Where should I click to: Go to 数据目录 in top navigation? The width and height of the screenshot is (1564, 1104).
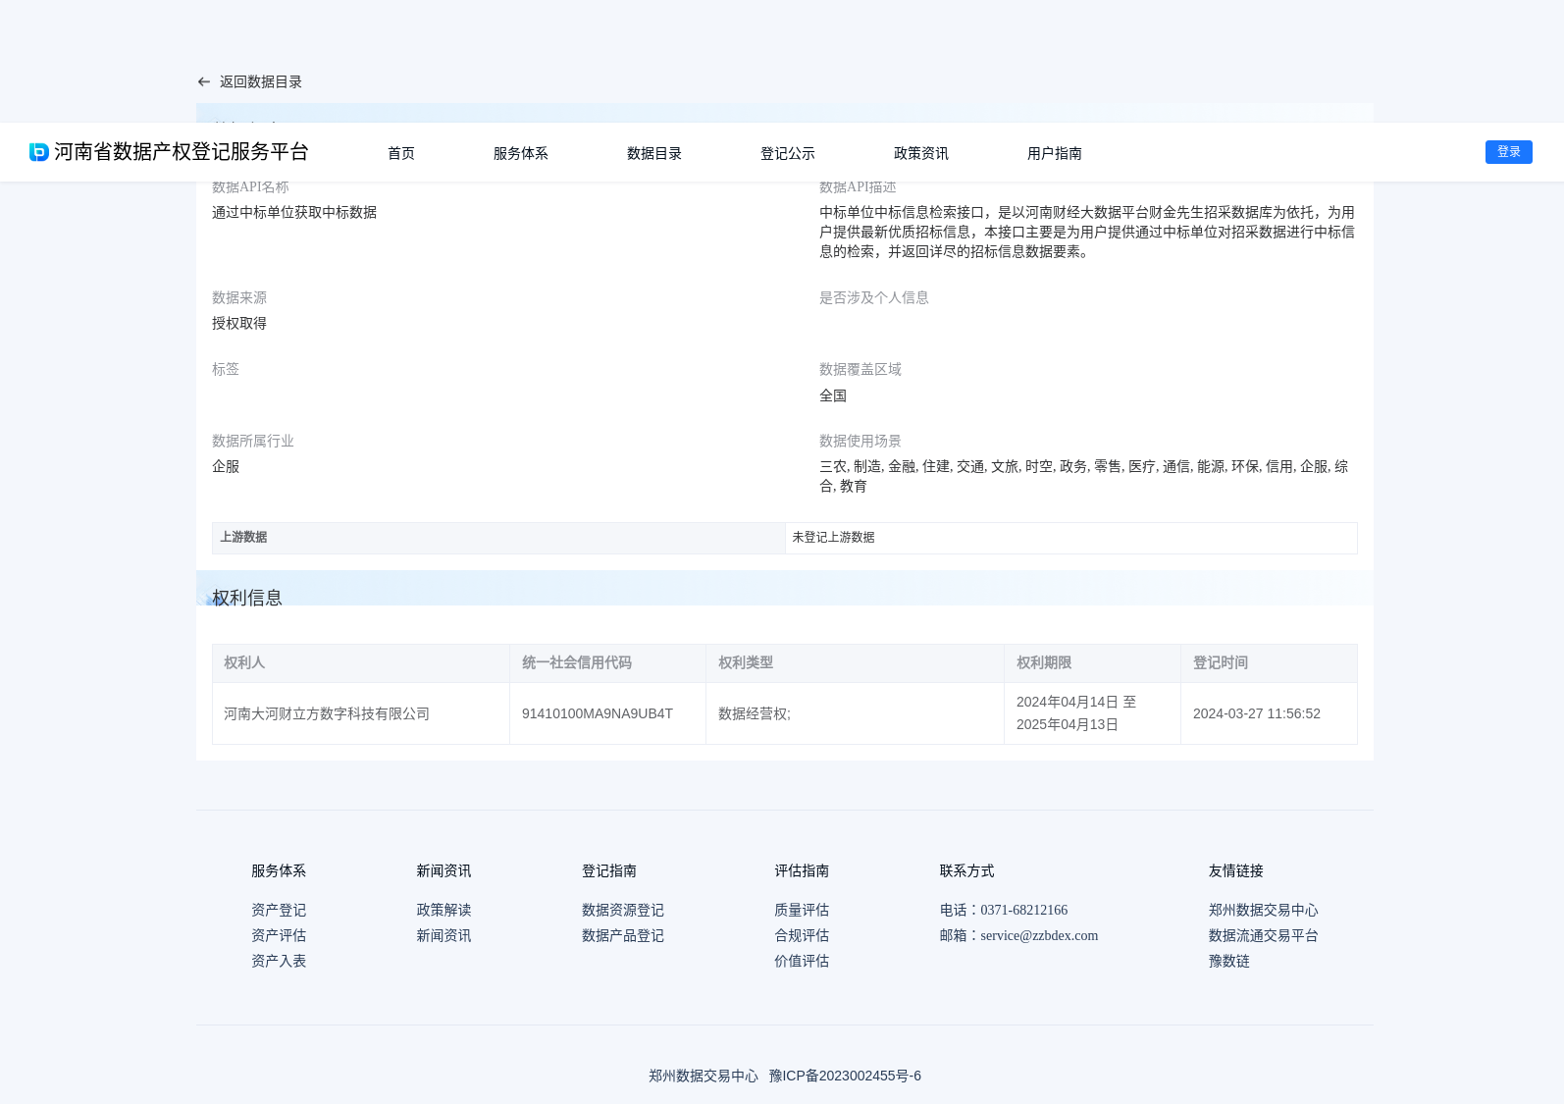(654, 153)
